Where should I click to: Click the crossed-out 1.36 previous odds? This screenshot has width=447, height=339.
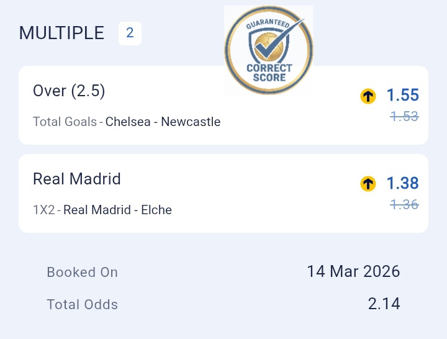click(404, 204)
